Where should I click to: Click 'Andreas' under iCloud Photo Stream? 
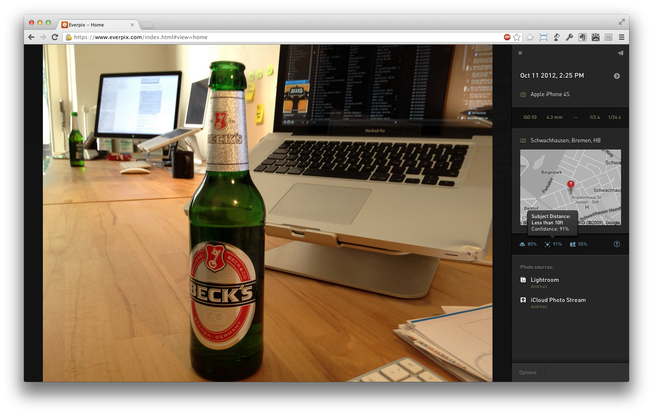[x=539, y=307]
